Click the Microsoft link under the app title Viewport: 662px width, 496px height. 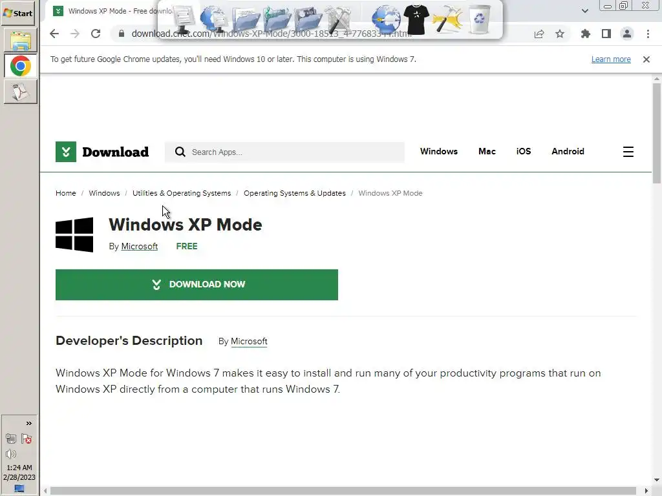tap(140, 246)
